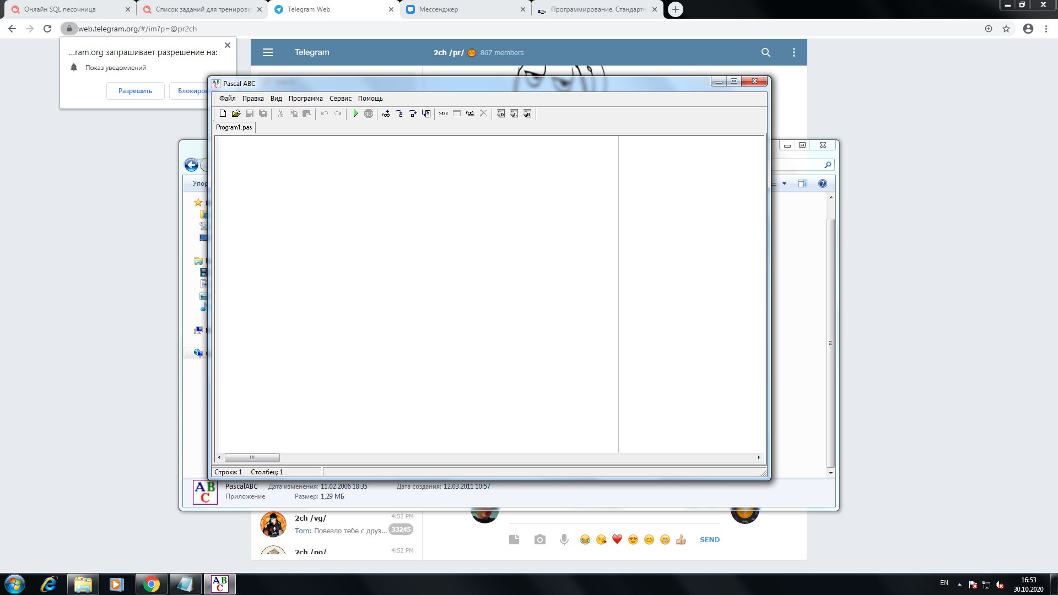Open the Правка menu
The width and height of the screenshot is (1058, 595).
(253, 99)
